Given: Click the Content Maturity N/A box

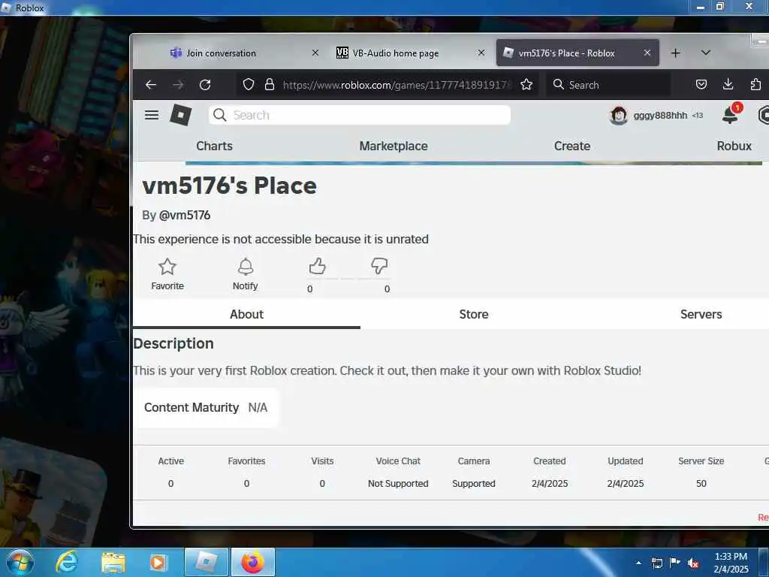Looking at the screenshot, I should coord(207,407).
